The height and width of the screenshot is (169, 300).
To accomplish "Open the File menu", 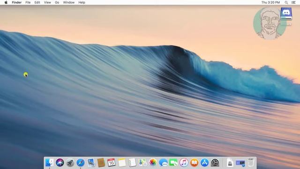I will click(x=28, y=2).
